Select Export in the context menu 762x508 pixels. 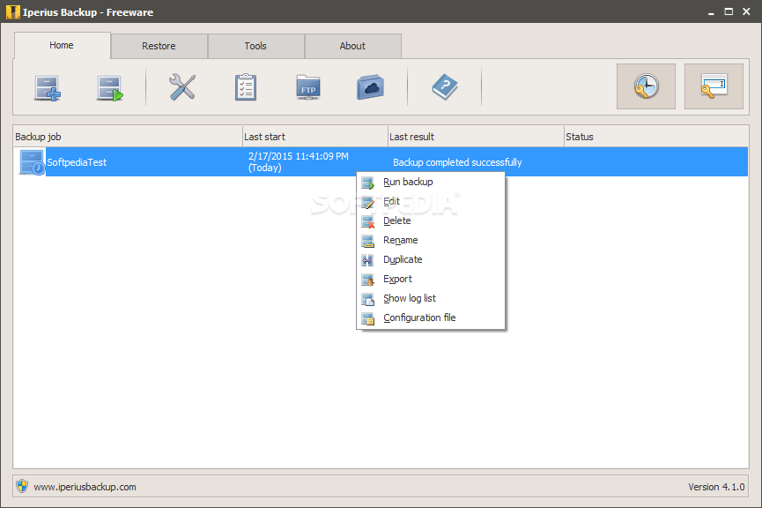tap(431, 280)
